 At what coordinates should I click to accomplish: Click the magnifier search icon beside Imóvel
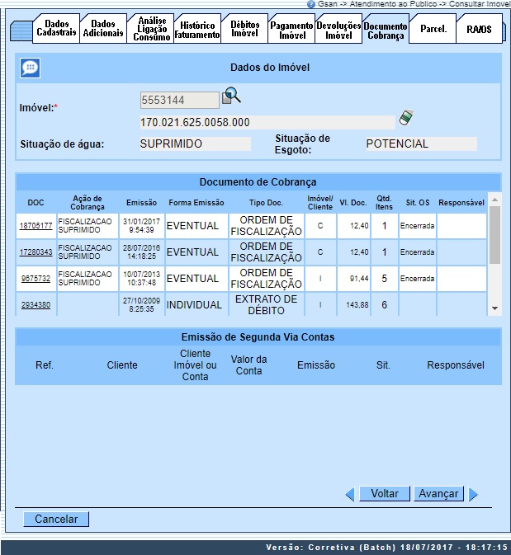[231, 96]
